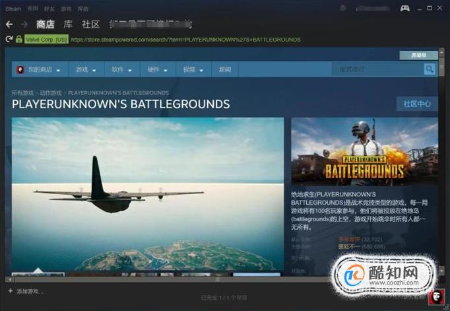The width and height of the screenshot is (450, 311).
Task: Open the 库 library tab
Action: click(68, 24)
